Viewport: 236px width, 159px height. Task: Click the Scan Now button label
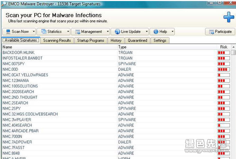pos(20,32)
